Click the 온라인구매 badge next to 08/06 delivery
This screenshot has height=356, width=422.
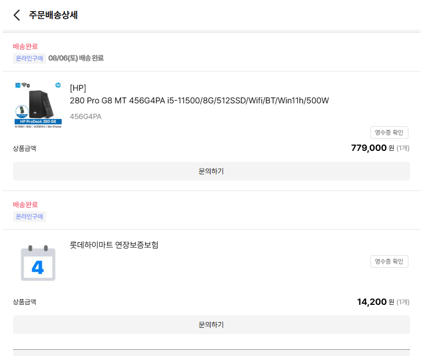point(29,58)
